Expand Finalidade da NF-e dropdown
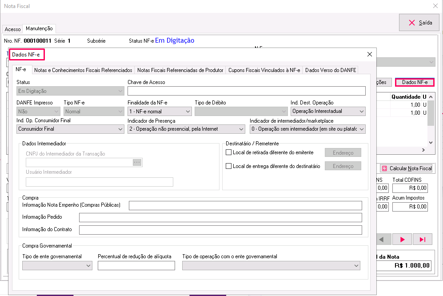Viewport: 443px width, 296px height. click(186, 112)
